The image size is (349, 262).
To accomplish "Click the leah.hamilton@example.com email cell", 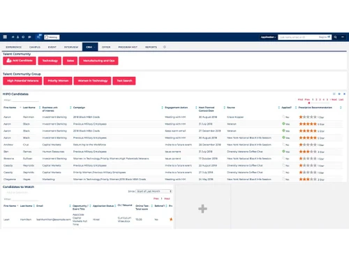I will click(53, 219).
